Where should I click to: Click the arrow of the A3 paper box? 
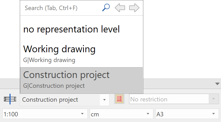[x=213, y=114]
